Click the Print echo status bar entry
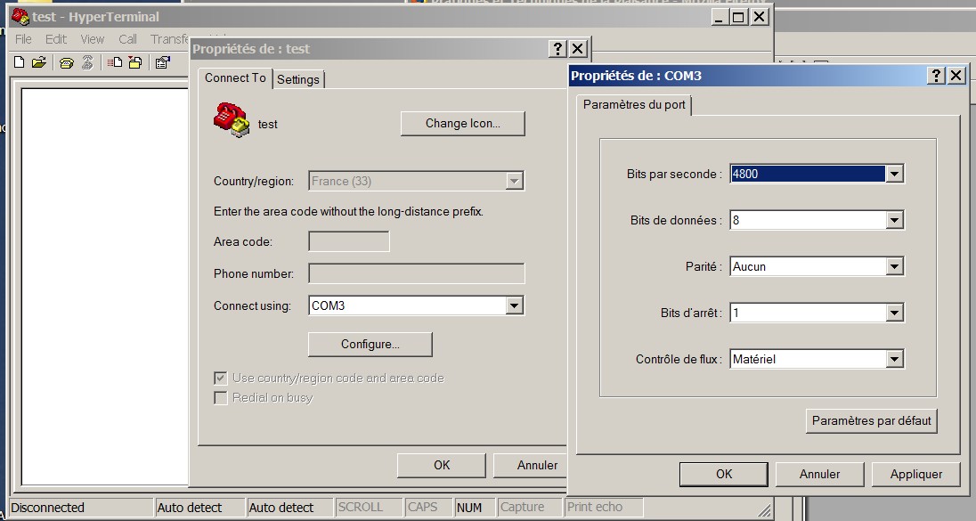This screenshot has width=976, height=521. (604, 508)
